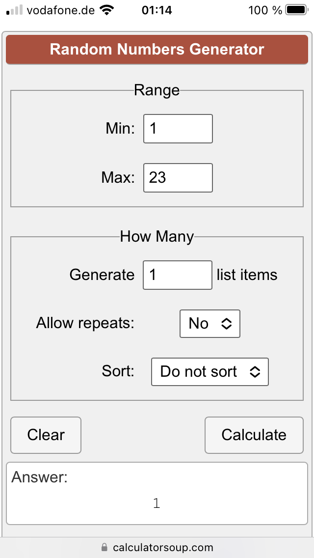The image size is (314, 558).
Task: Click the Calculate button
Action: pyautogui.click(x=254, y=435)
